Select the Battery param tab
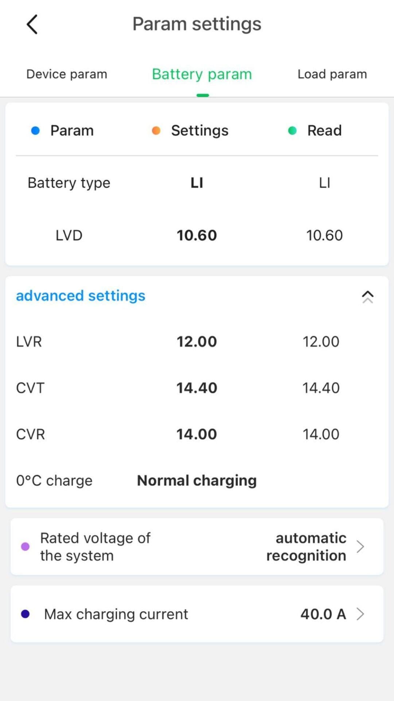 pyautogui.click(x=202, y=74)
